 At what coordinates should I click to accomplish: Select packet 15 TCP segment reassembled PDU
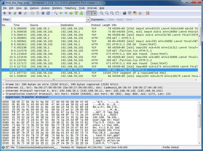click(100, 73)
